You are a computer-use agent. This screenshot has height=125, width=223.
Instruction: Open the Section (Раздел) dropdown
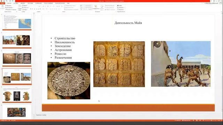25,10
